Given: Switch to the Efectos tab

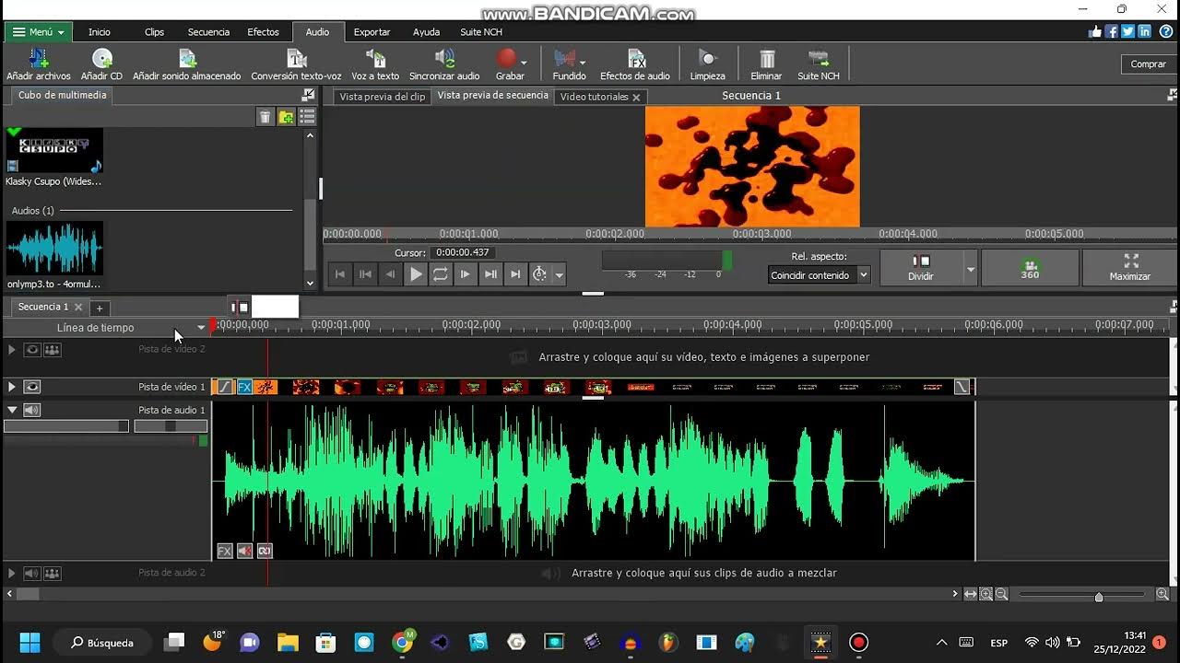Looking at the screenshot, I should click(x=263, y=32).
